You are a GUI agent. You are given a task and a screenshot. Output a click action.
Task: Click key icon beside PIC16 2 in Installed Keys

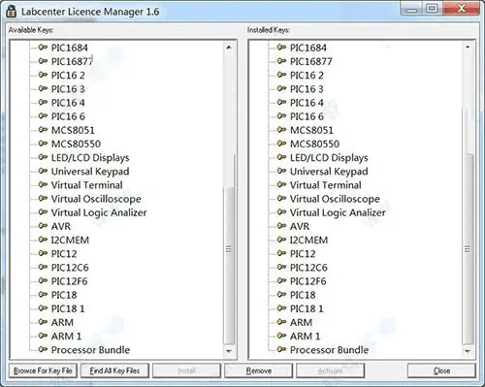(x=281, y=75)
